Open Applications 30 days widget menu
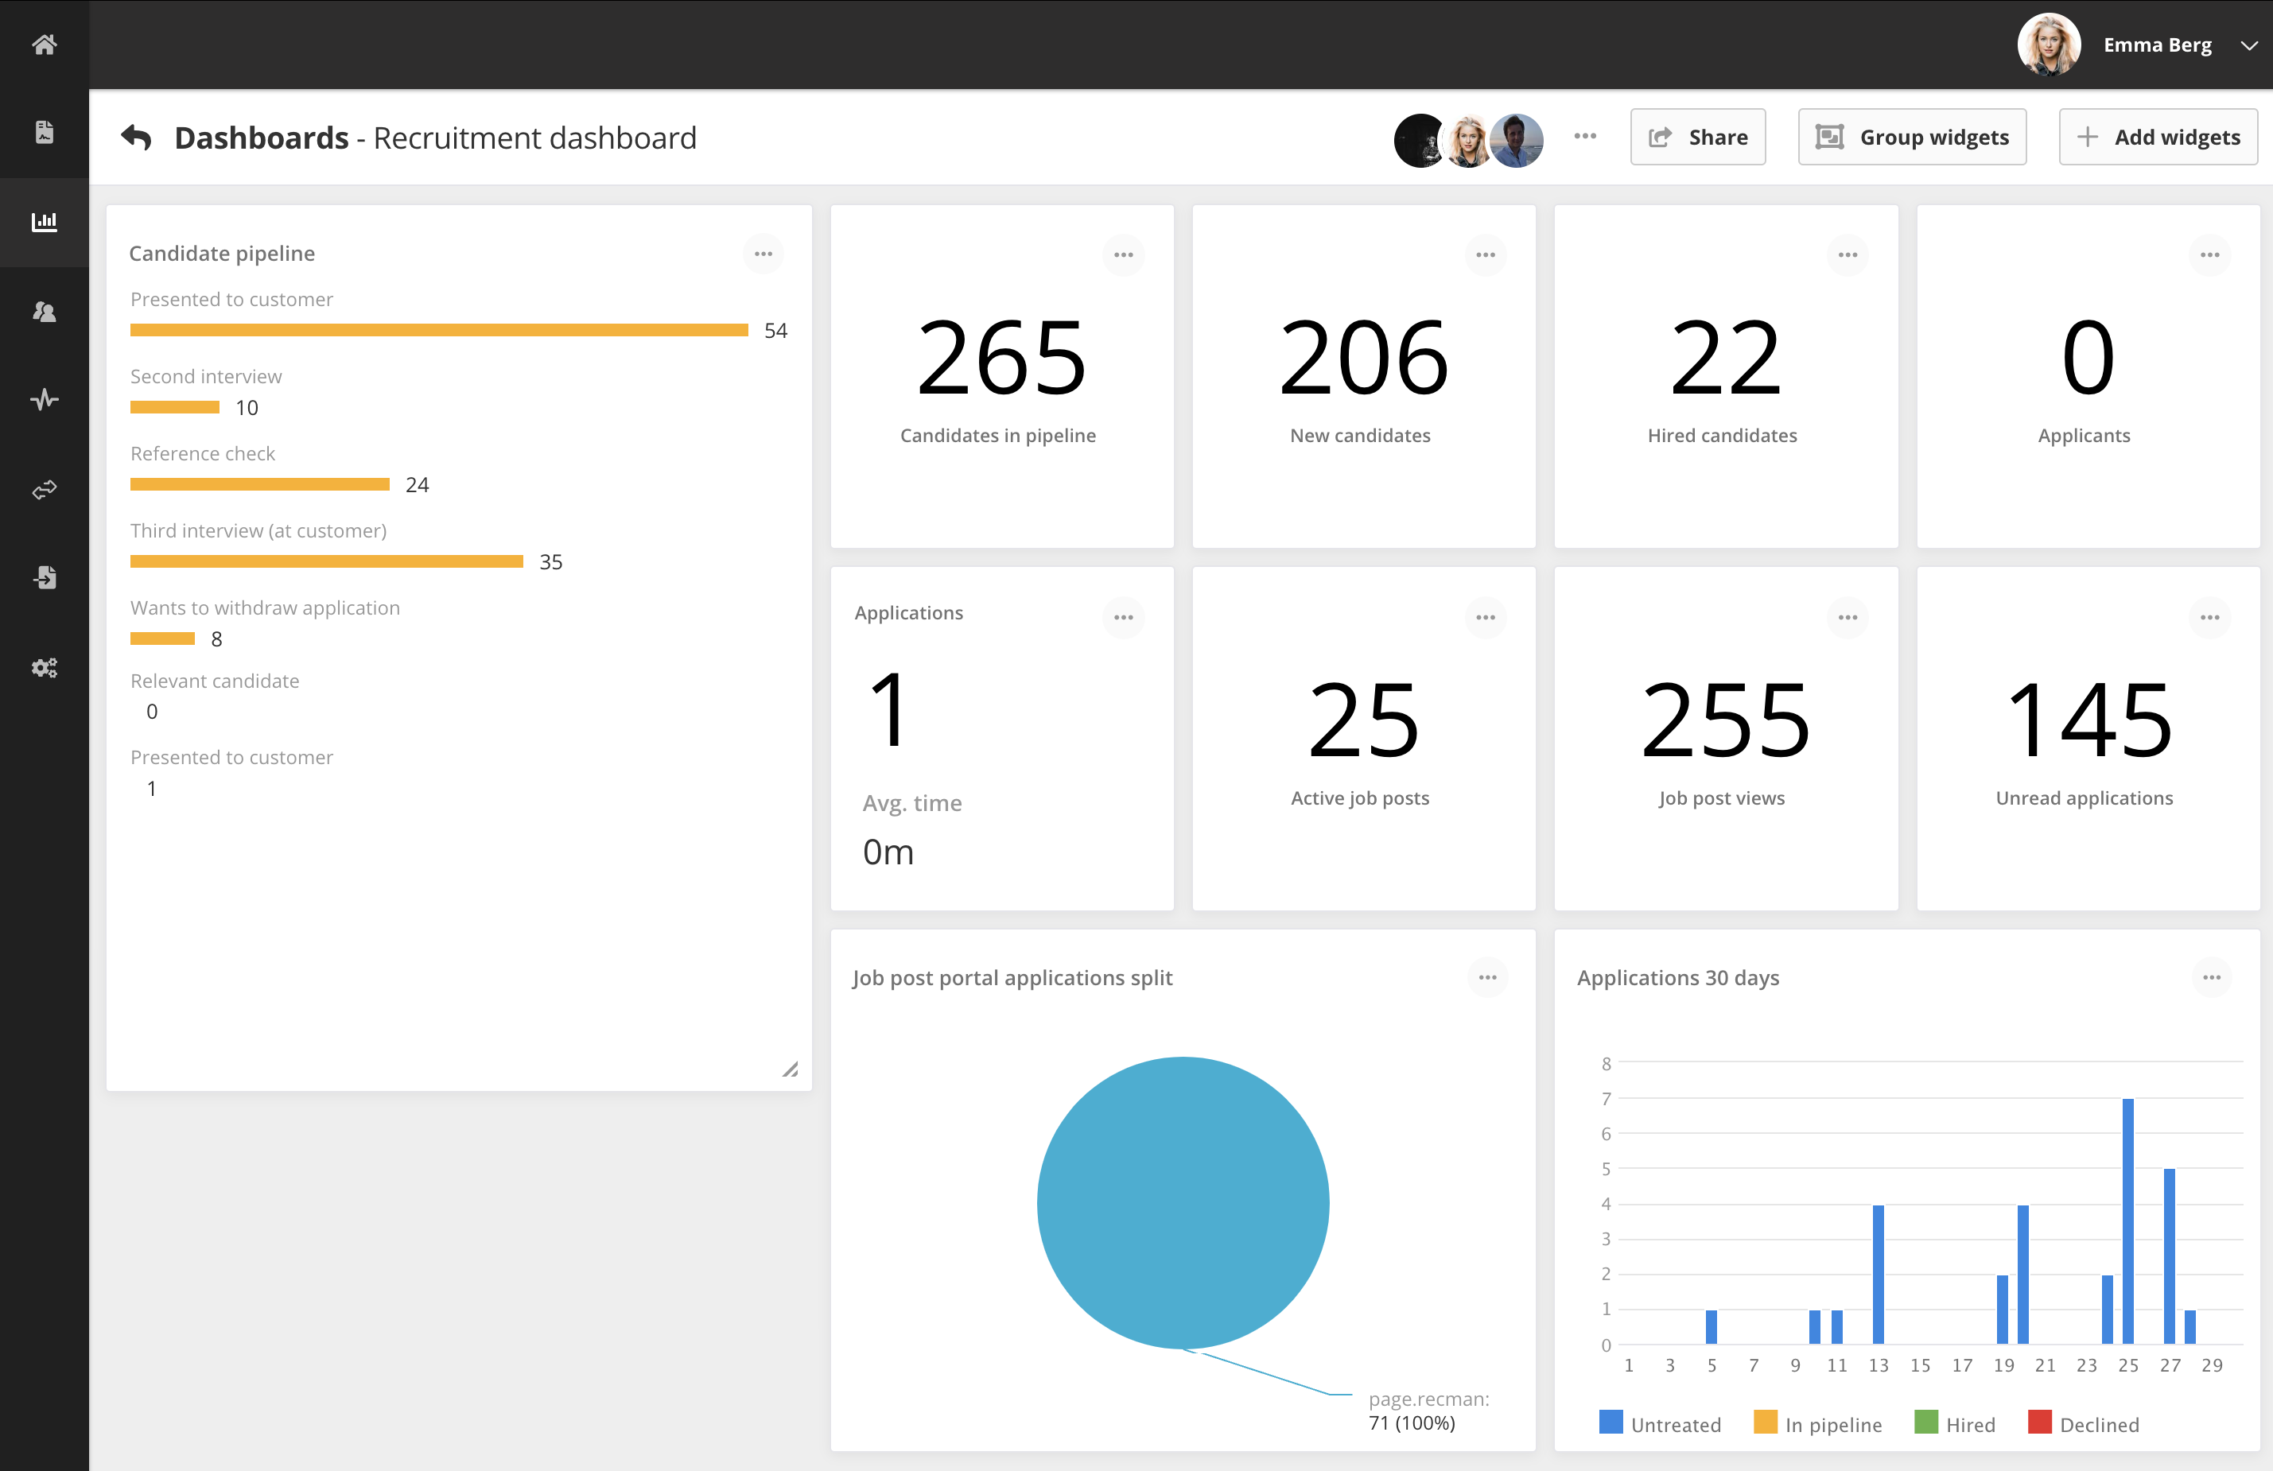Image resolution: width=2273 pixels, height=1471 pixels. 2211,977
